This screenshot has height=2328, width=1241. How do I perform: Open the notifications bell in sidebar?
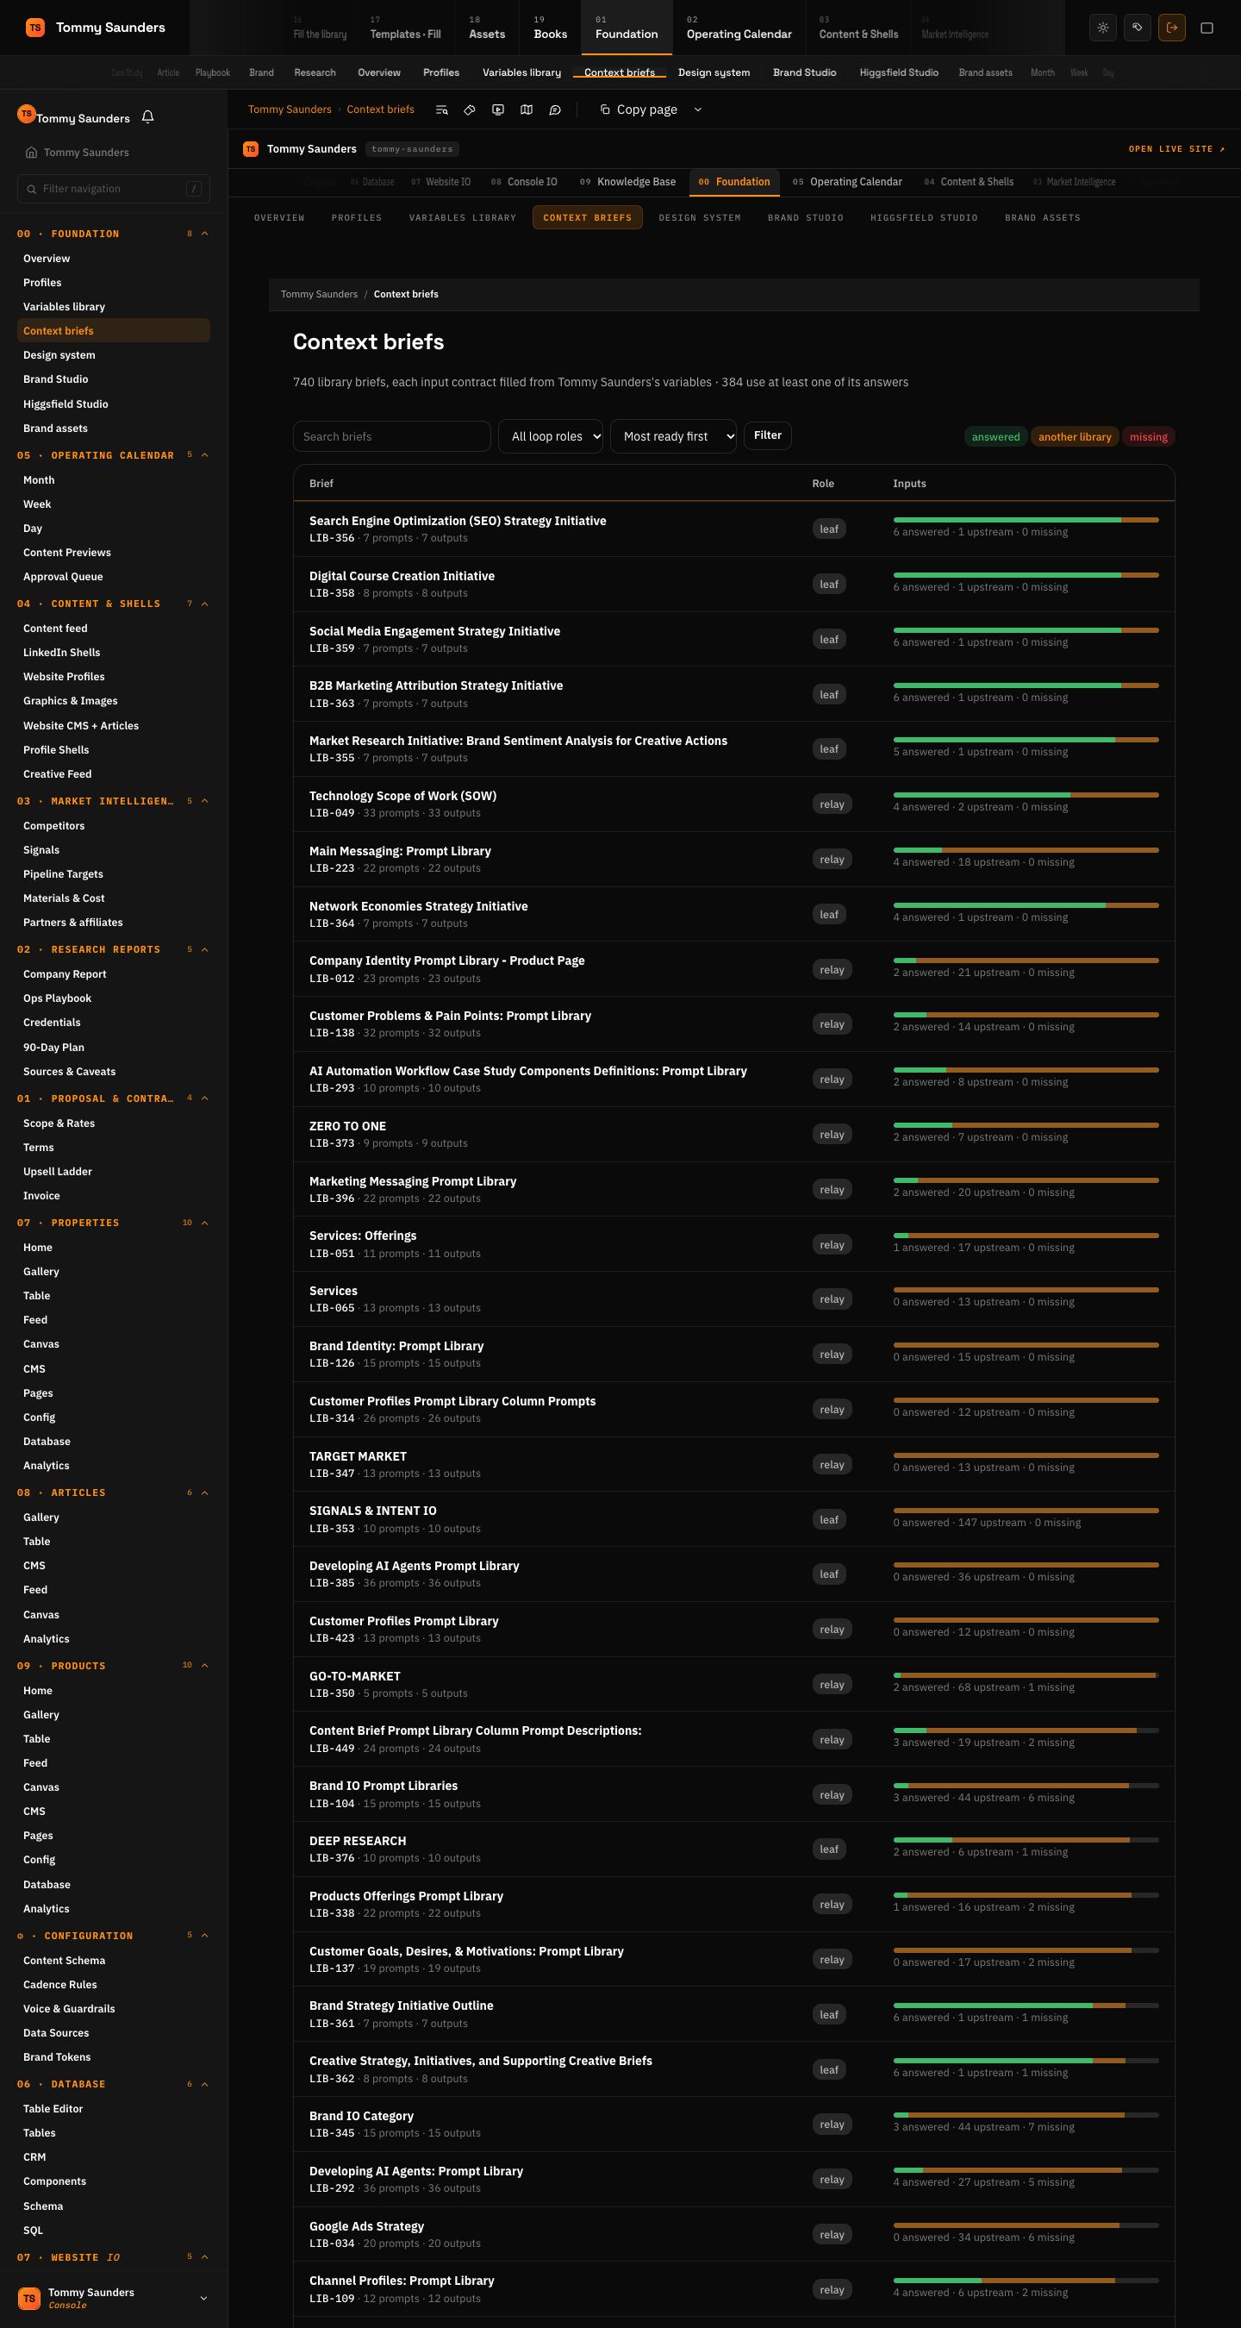coord(148,117)
